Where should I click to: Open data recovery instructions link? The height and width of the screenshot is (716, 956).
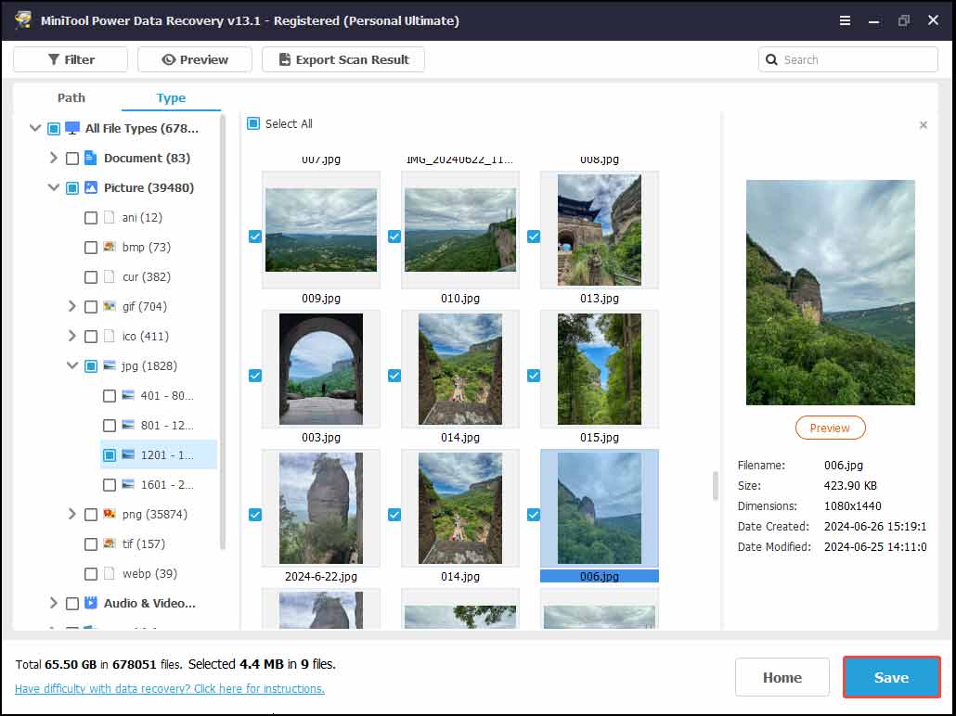tap(170, 688)
